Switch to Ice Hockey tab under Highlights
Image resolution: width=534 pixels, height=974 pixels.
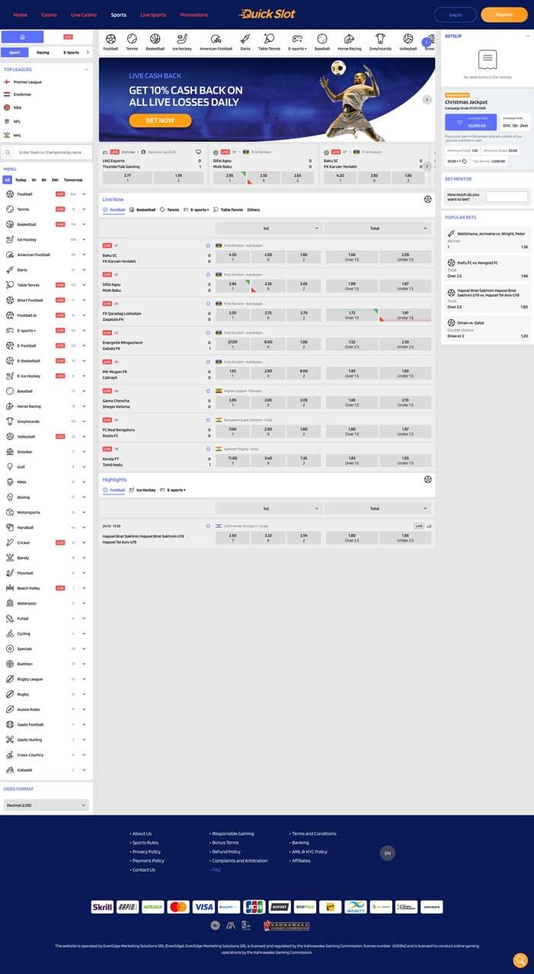(142, 490)
